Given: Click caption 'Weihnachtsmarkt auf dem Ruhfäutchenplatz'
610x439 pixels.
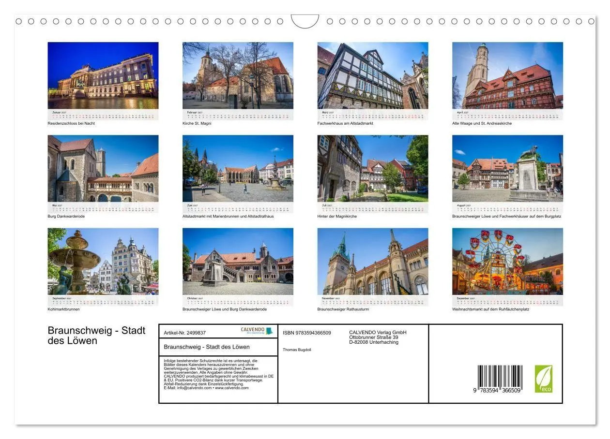Looking at the screenshot, I should coord(490,309).
